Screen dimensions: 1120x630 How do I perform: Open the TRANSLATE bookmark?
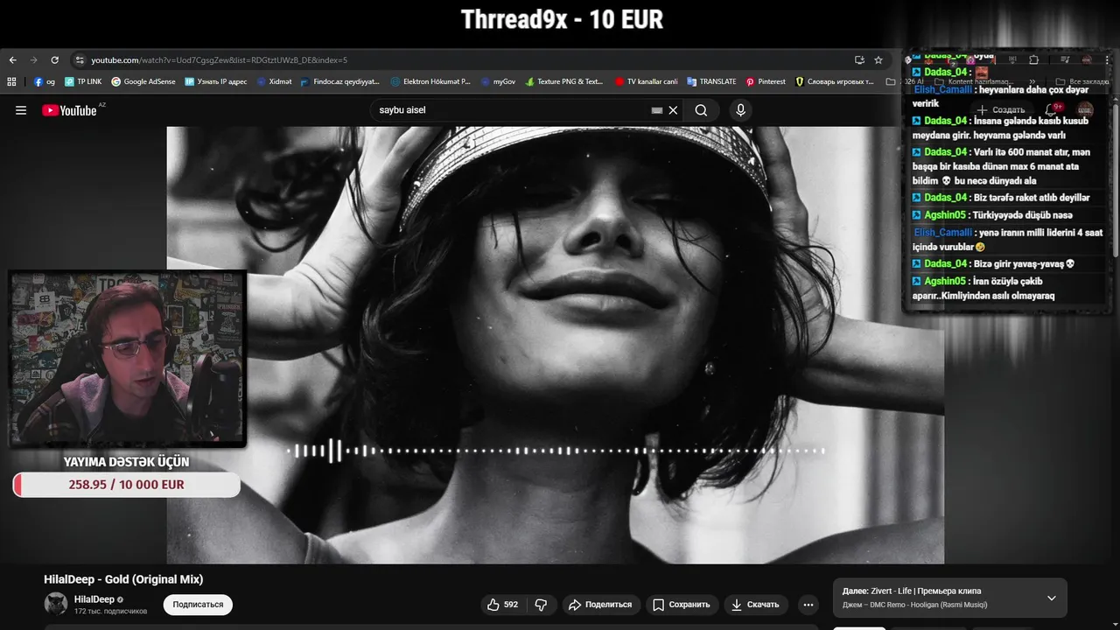[711, 81]
